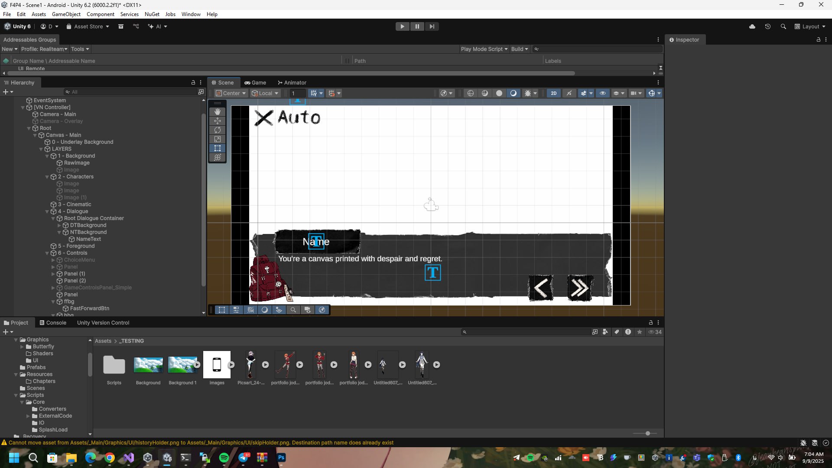
Task: Adjust the Project thumbnail size slider
Action: [x=647, y=433]
